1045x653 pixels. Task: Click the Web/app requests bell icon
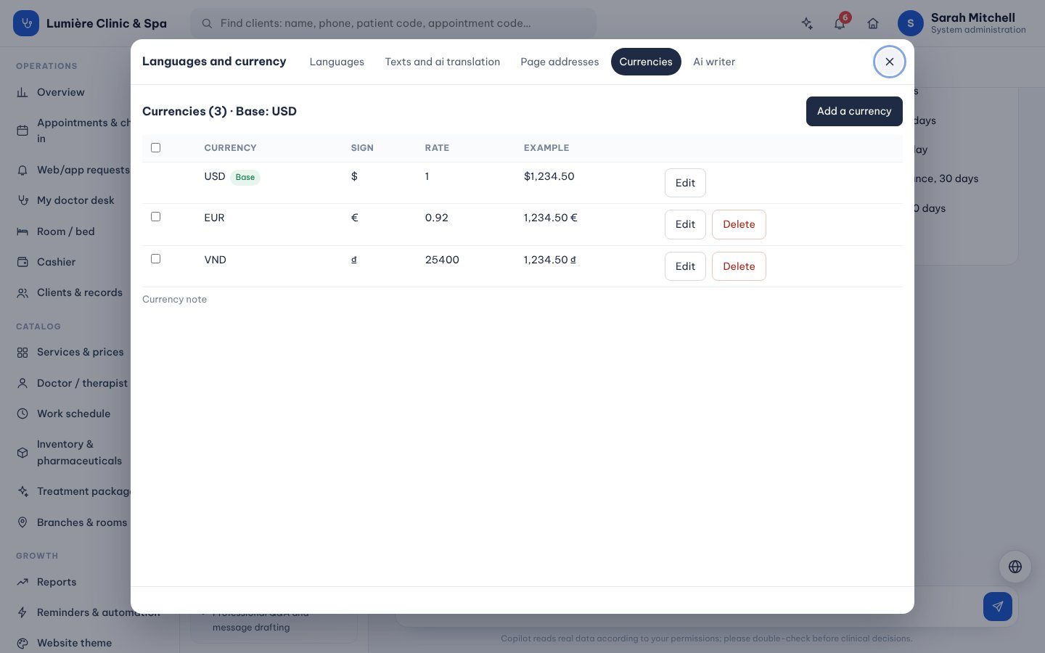pyautogui.click(x=22, y=170)
